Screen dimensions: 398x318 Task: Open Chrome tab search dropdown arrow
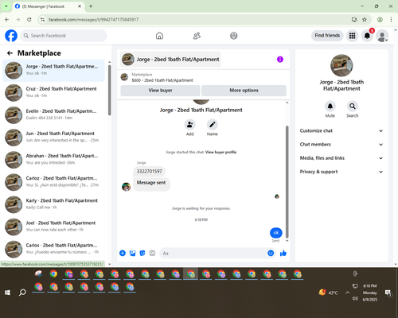6,6
